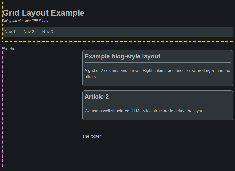Select Nav 2 in the navigation bar
This screenshot has height=171, width=235.
pyautogui.click(x=29, y=32)
